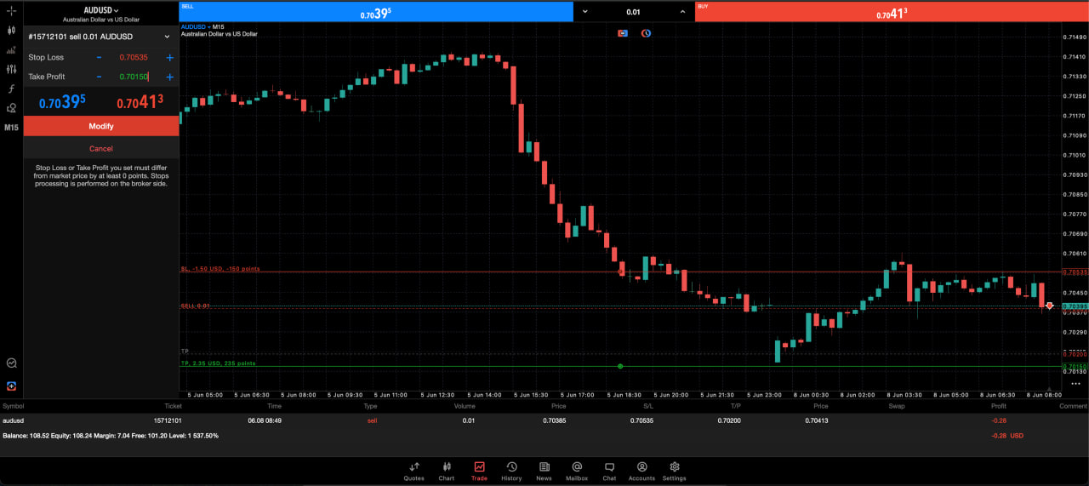Click the red sell arrow marker at price scale
This screenshot has width=1089, height=486.
[1050, 306]
